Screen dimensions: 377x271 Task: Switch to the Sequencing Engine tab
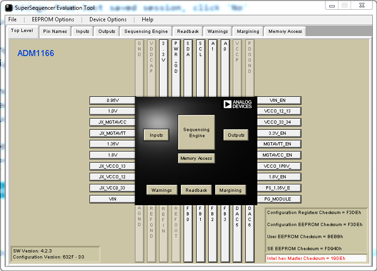point(146,32)
